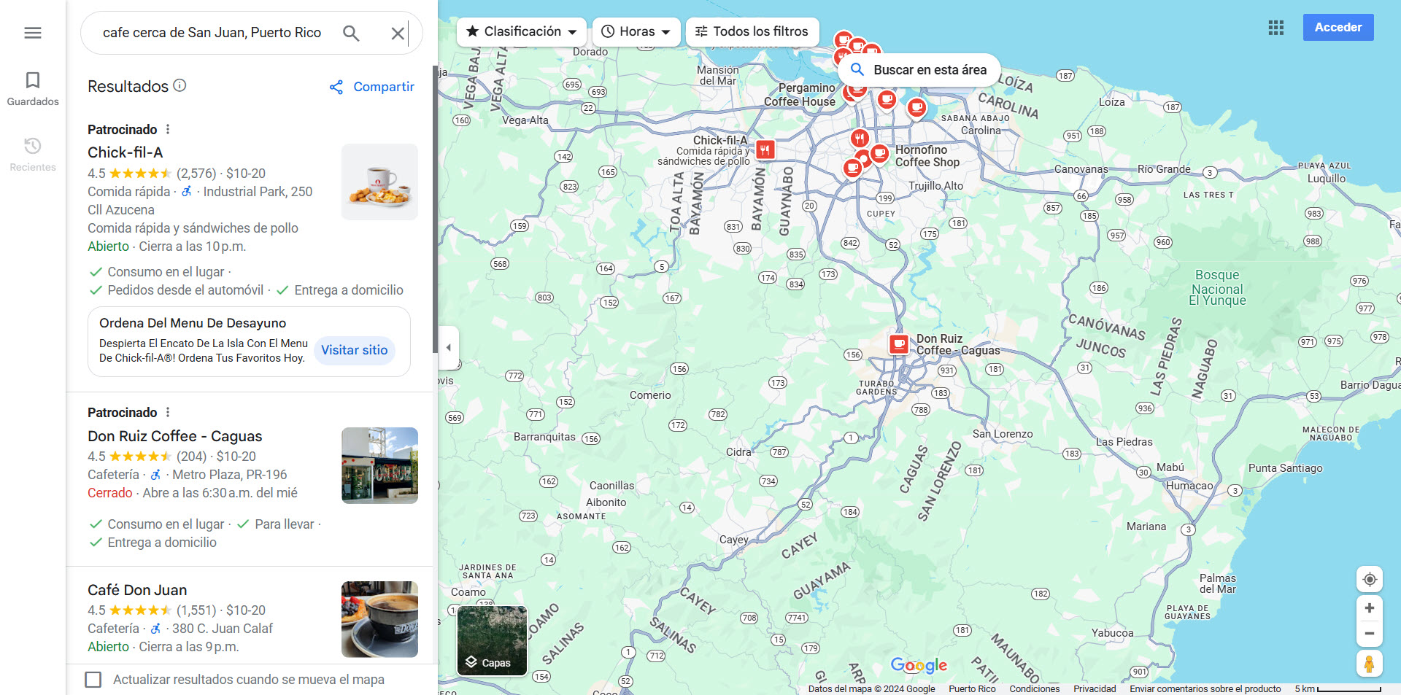This screenshot has height=695, width=1401.
Task: Open Guardados saved places
Action: coord(33,89)
